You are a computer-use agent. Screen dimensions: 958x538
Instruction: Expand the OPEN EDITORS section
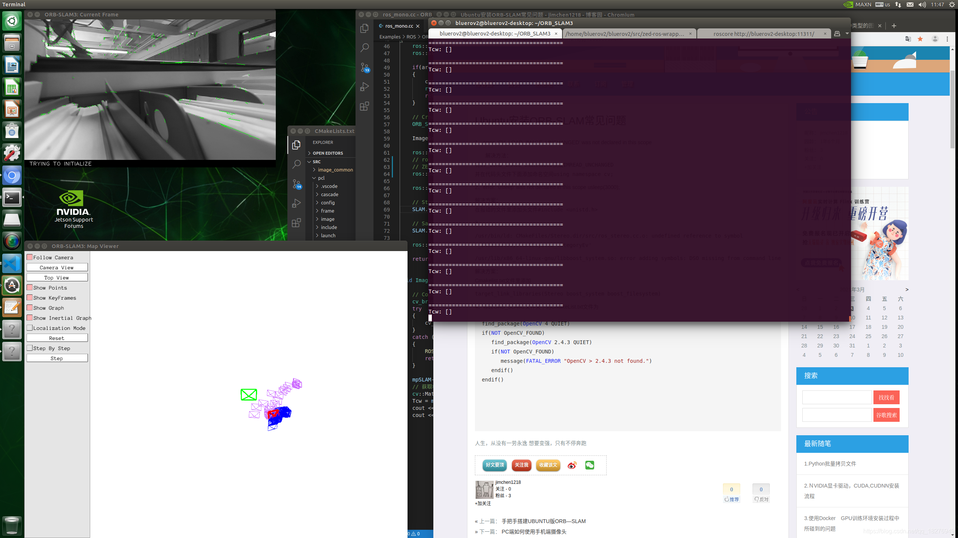[x=327, y=153]
